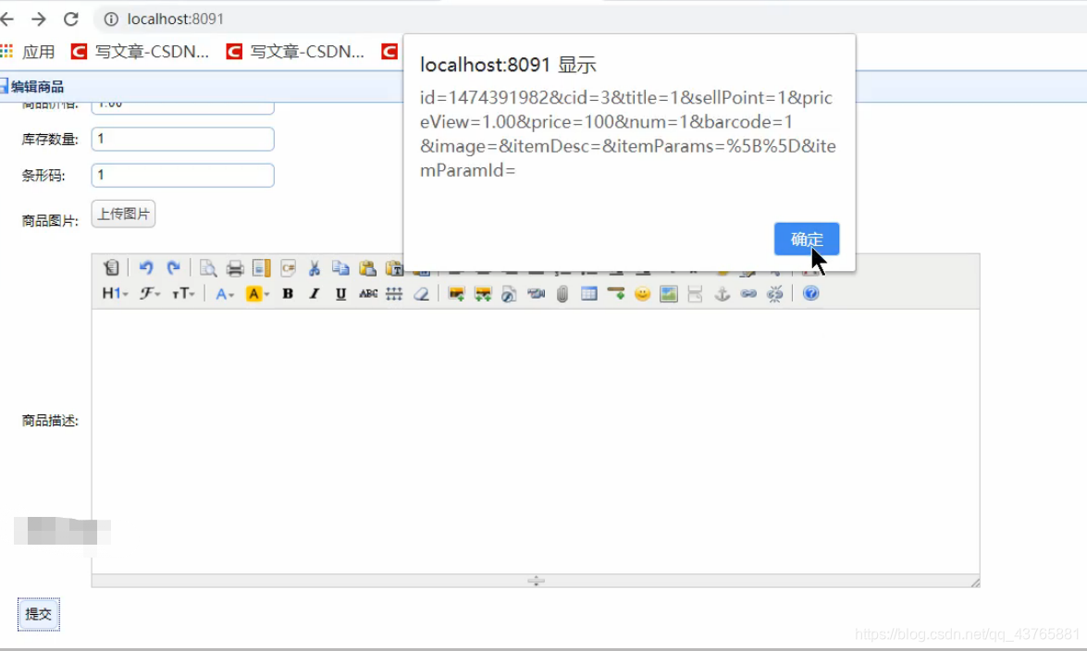Viewport: 1087px width, 651px height.
Task: Click inside the 商品描述 editor area
Action: (x=536, y=442)
